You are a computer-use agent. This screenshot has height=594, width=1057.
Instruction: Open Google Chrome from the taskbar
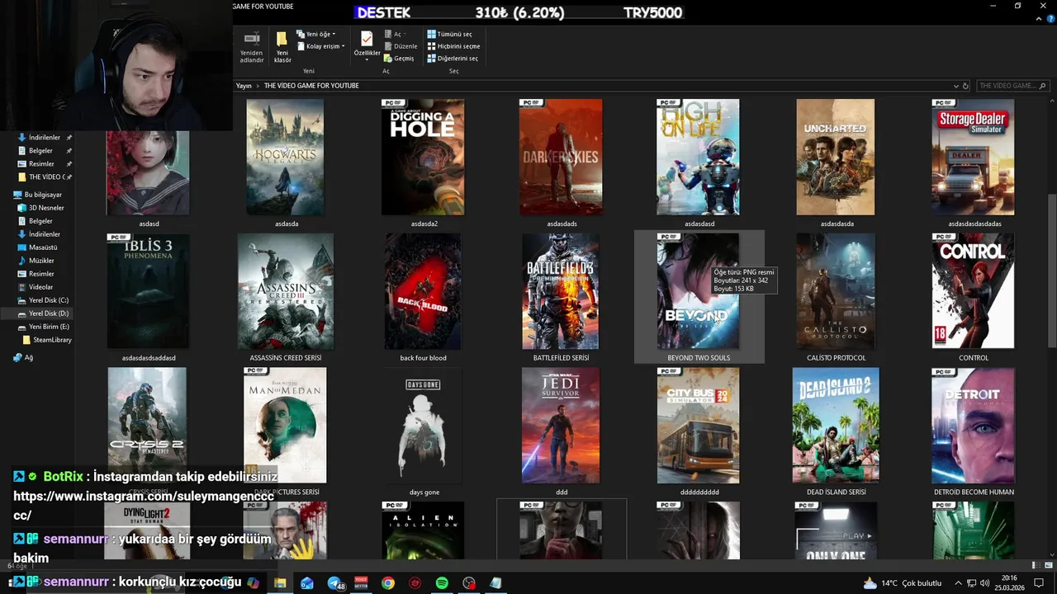pos(387,583)
